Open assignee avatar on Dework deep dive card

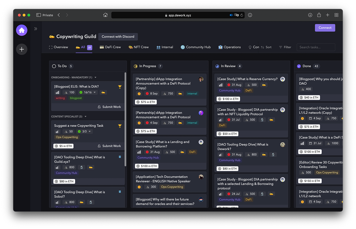[283, 145]
